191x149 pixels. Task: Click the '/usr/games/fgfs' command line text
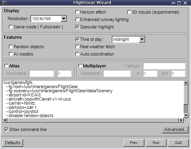point(18,82)
